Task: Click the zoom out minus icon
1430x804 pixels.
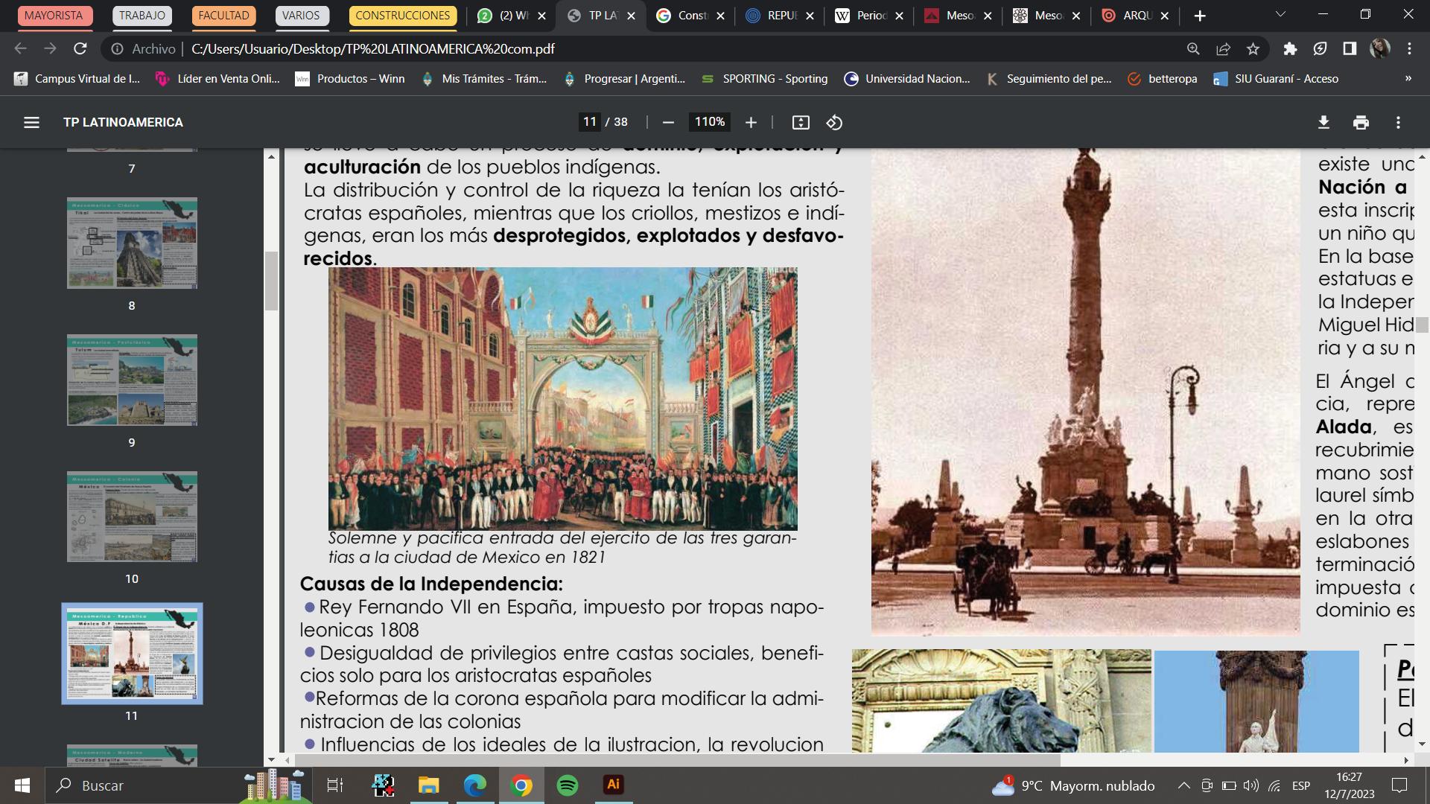Action: coord(668,122)
